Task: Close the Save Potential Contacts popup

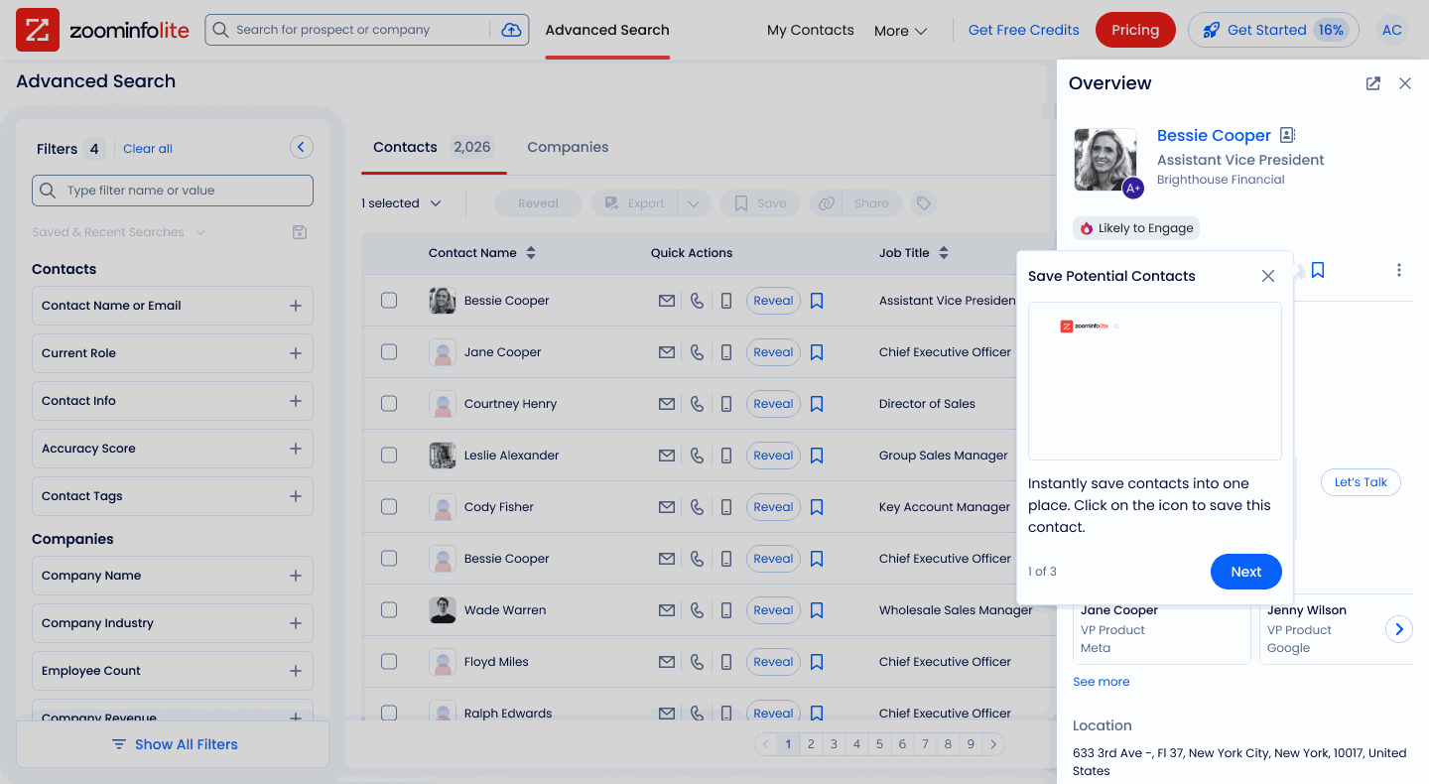Action: tap(1268, 276)
